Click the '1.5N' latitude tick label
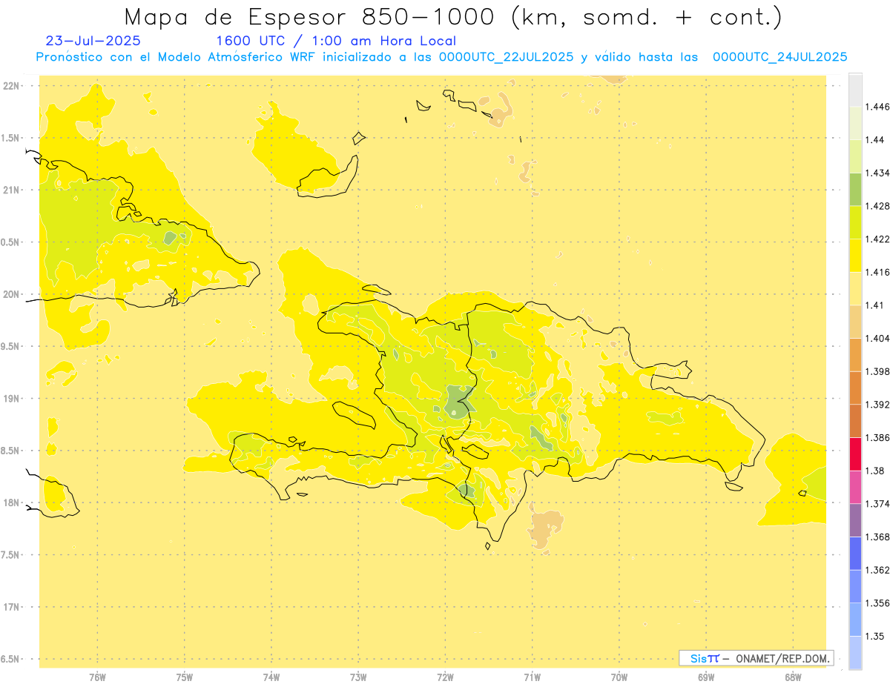 pyautogui.click(x=11, y=139)
